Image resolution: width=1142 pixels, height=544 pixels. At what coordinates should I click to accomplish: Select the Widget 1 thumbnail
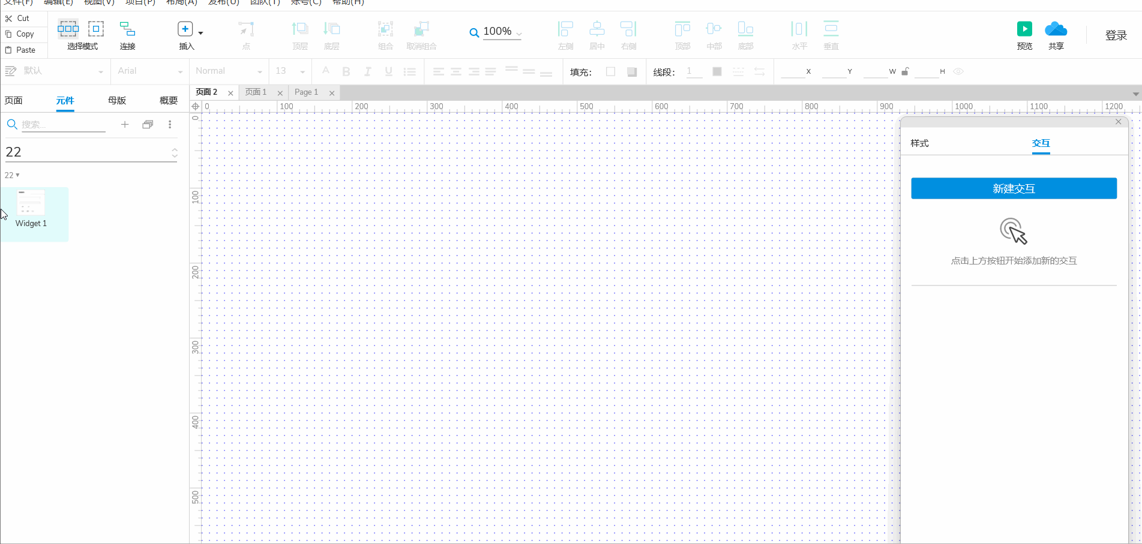pos(31,203)
